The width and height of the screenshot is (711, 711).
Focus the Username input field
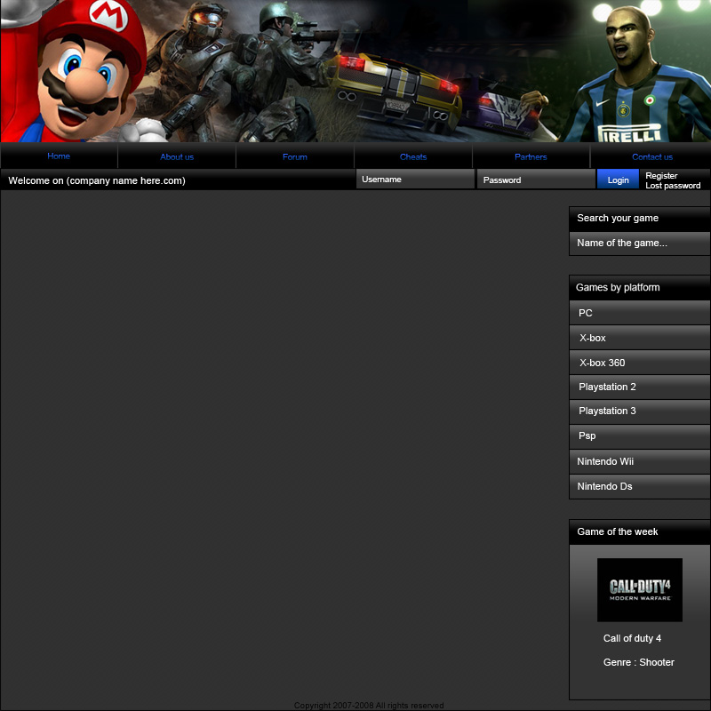[x=415, y=180]
